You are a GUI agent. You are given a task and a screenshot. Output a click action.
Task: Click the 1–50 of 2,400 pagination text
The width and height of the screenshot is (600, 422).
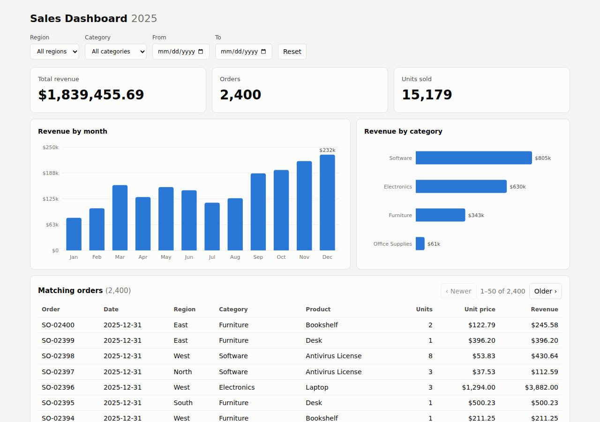502,291
